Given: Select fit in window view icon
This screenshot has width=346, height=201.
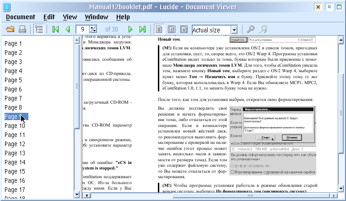Looking at the screenshot, I should 172,29.
